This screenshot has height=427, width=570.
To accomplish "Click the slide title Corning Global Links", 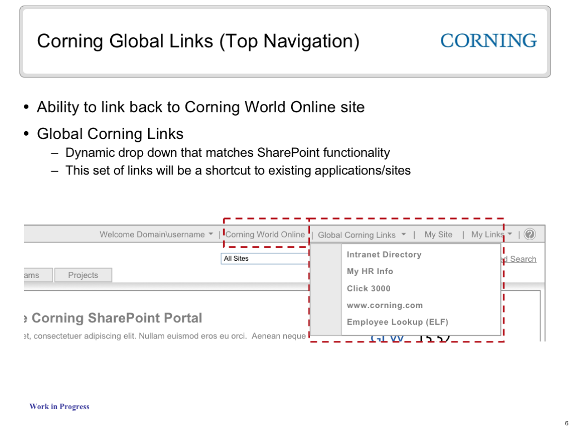I will click(198, 41).
